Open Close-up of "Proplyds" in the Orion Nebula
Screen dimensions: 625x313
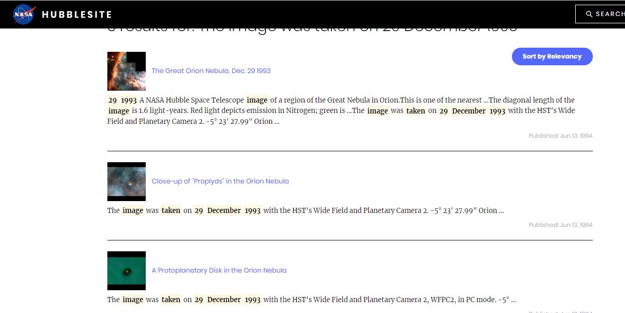pyautogui.click(x=220, y=181)
